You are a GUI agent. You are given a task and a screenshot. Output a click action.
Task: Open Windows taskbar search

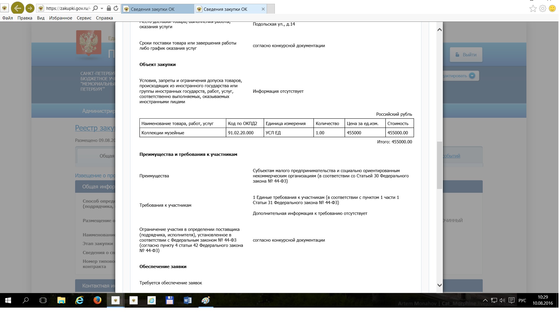pos(26,300)
